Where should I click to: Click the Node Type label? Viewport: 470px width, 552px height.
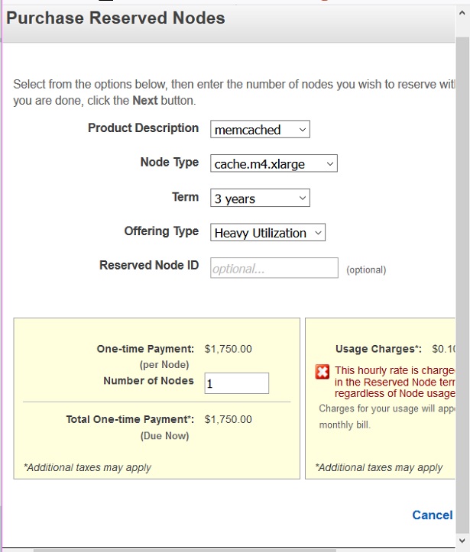pos(169,162)
